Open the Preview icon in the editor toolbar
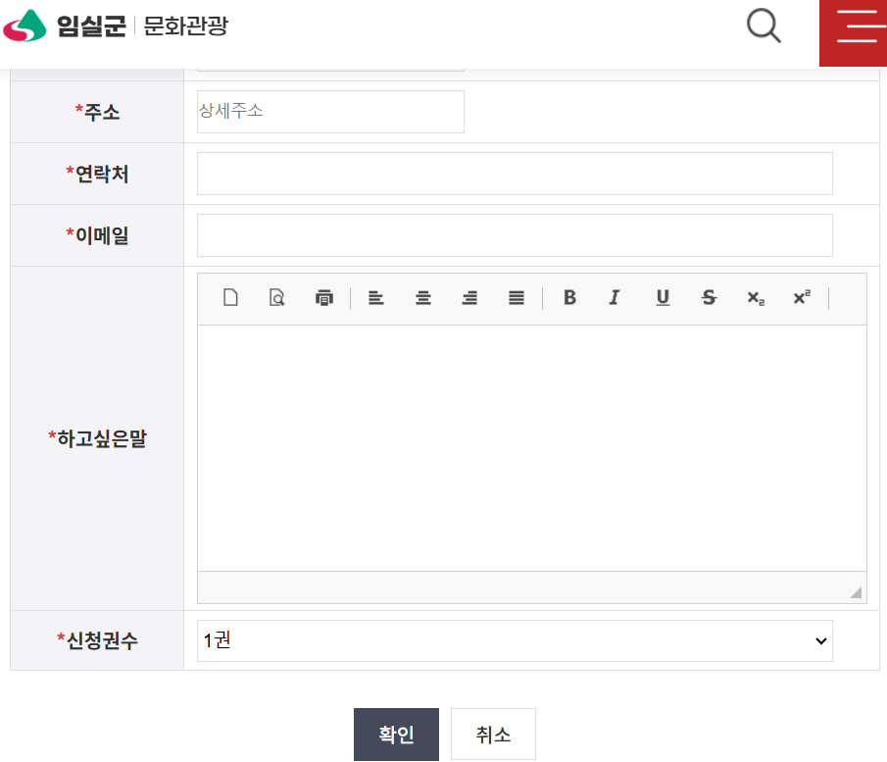Screen dimensions: 887x762 pyautogui.click(x=276, y=298)
